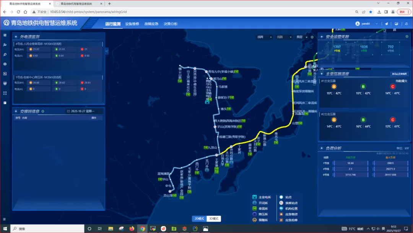Click the topmost icon in left sidebar
The image size is (413, 233).
[x=5, y=35]
